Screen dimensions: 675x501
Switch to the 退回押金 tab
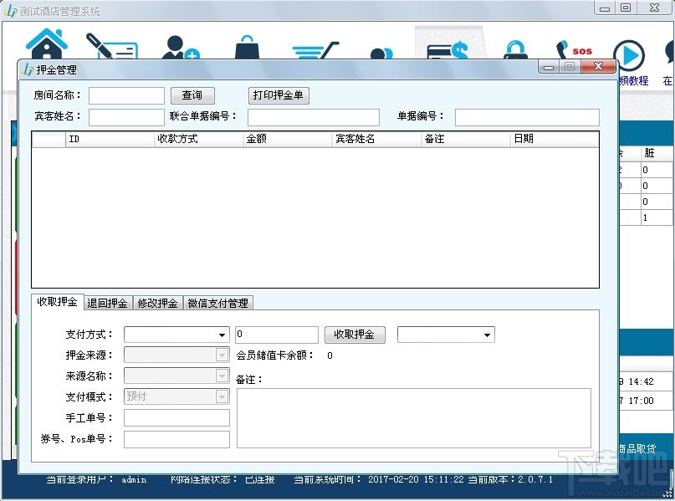coord(107,303)
